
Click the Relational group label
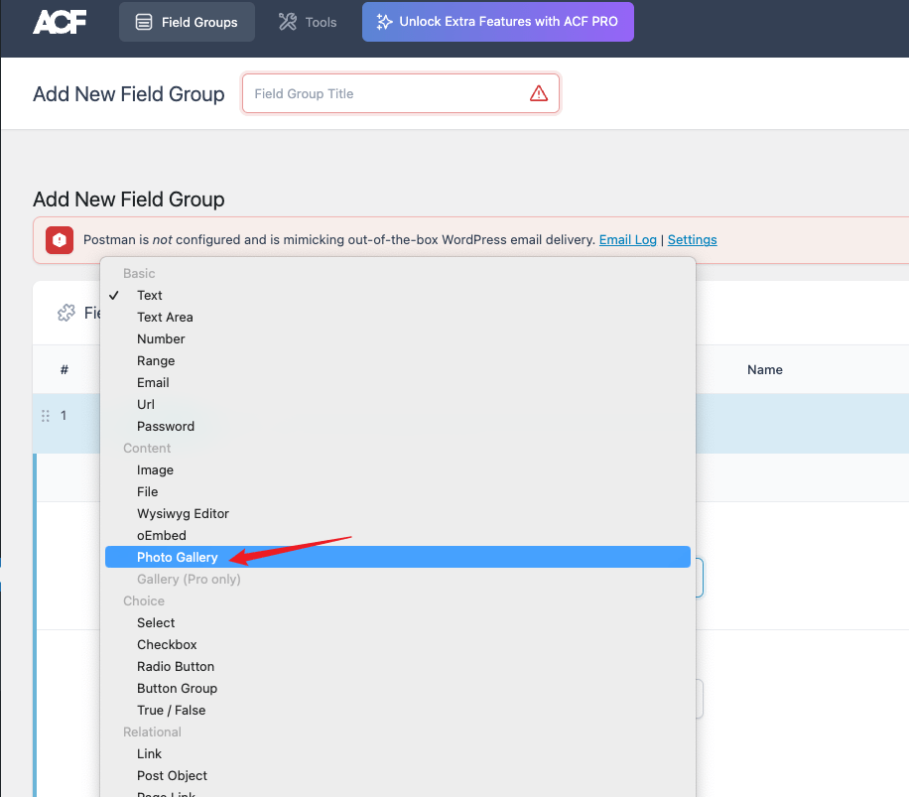pos(152,732)
